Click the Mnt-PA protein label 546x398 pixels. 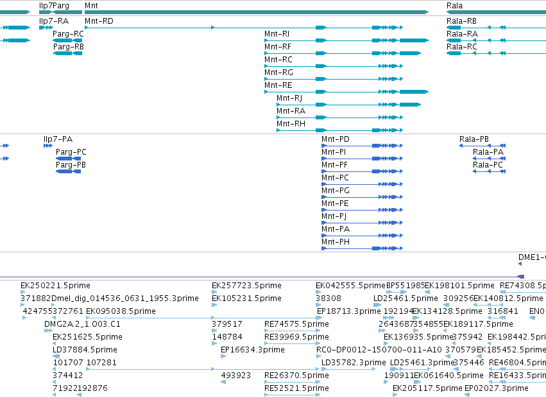pos(336,229)
